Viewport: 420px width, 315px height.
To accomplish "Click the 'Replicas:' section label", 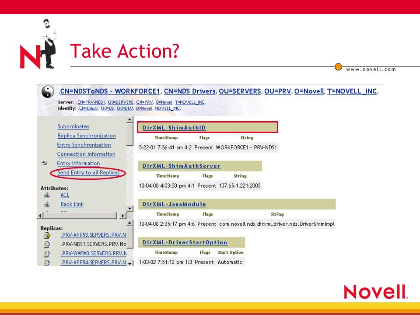I will coord(52,228).
